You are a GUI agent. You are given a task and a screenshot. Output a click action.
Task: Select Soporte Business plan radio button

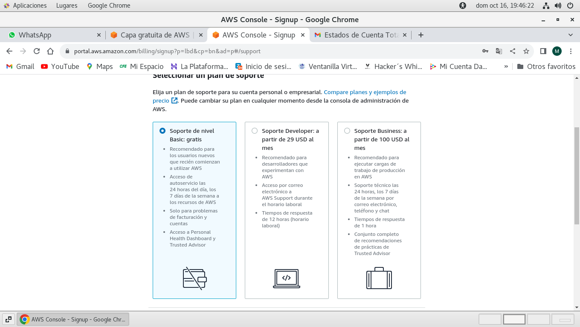[x=347, y=131]
